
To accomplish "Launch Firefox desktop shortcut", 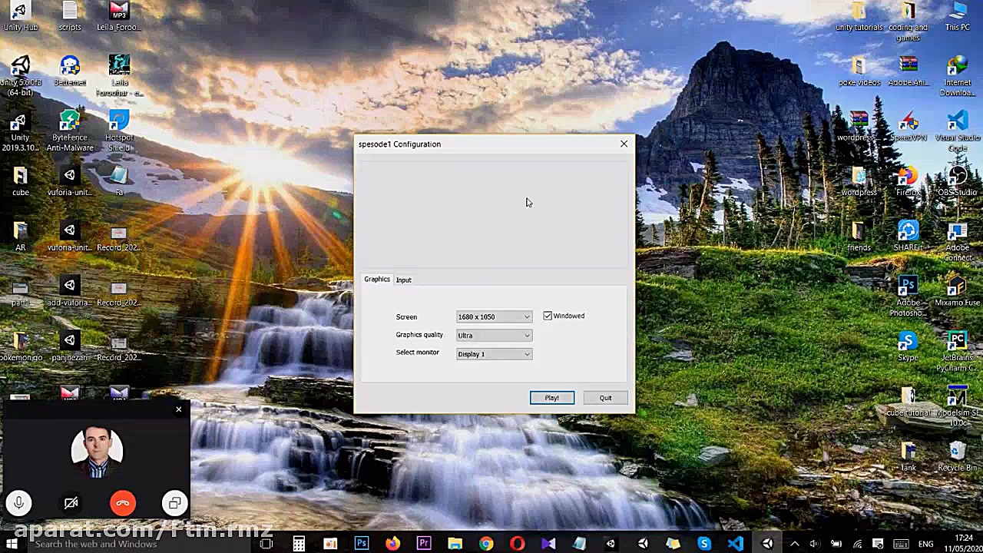I will (x=908, y=182).
